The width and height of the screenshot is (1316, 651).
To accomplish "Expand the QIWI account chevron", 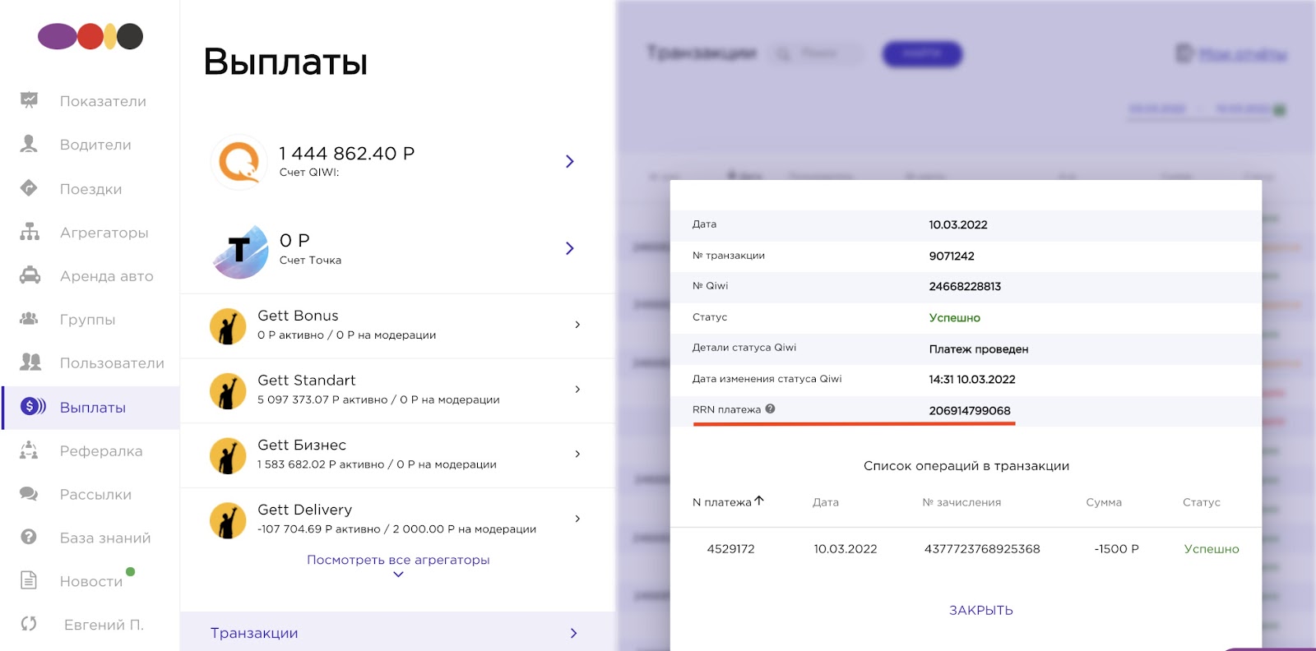I will 570,161.
